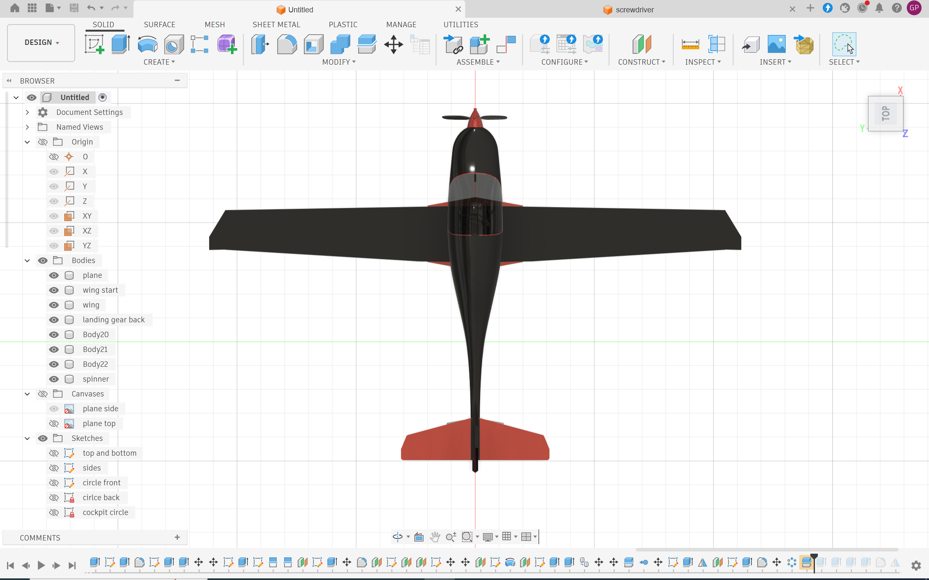Show the Origin folder
Screen dimensions: 929x580
click(x=43, y=142)
